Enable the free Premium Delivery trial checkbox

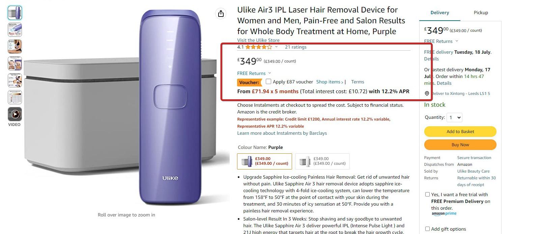[427, 194]
